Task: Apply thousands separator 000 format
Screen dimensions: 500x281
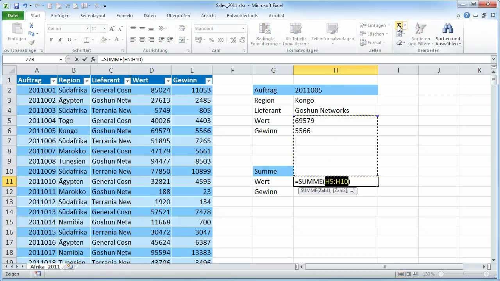Action: tap(221, 40)
